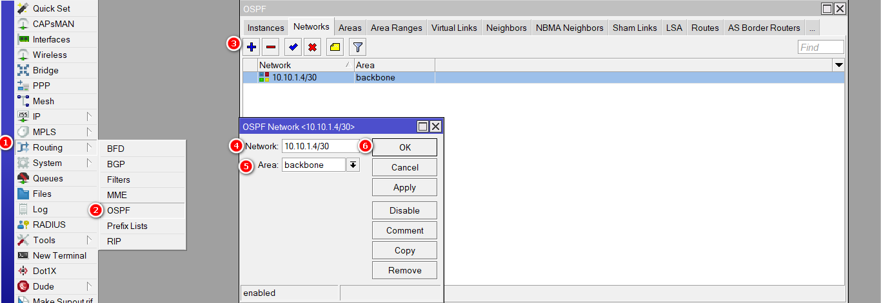Click the red X Disable icon

(x=312, y=47)
